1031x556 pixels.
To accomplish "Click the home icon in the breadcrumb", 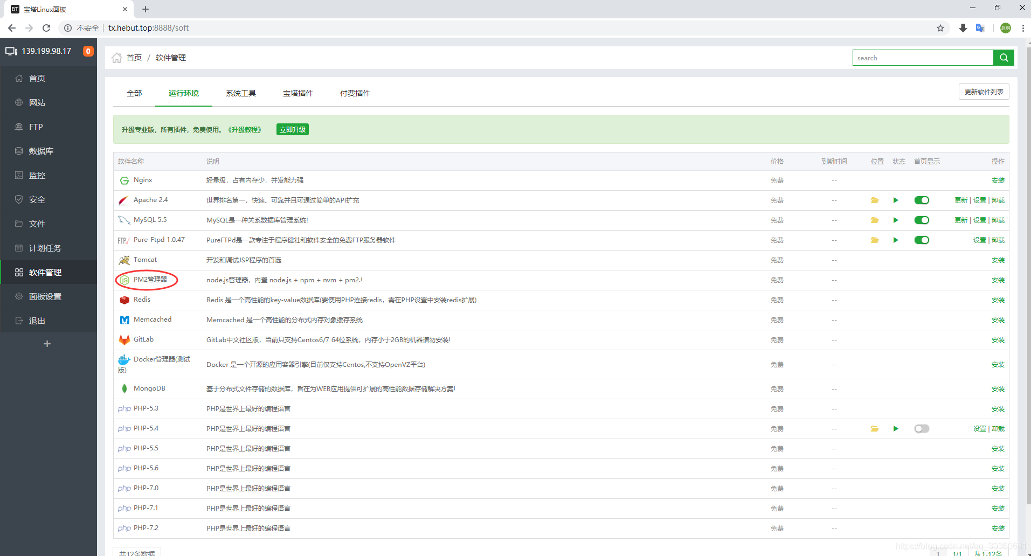I will [x=116, y=58].
